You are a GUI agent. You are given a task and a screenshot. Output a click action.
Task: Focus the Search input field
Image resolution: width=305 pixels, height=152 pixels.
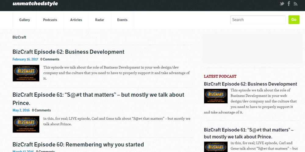point(258,20)
